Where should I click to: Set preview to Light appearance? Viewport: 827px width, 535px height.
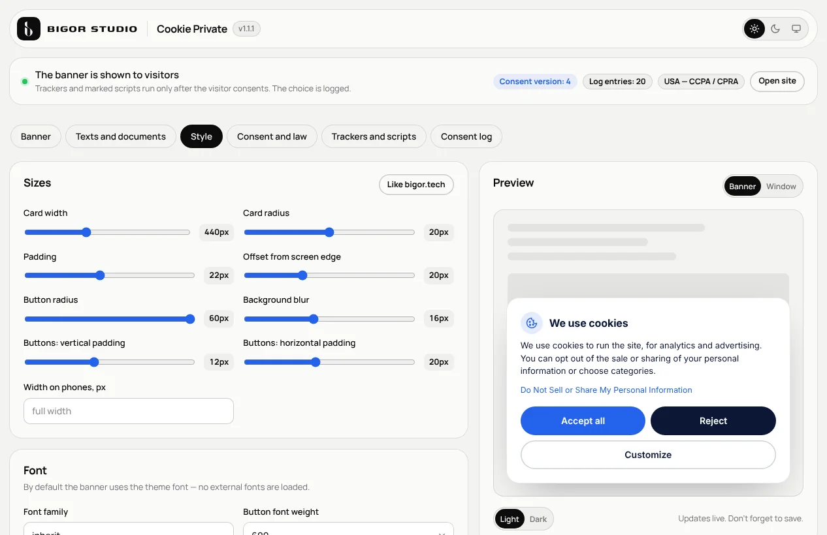tap(510, 519)
